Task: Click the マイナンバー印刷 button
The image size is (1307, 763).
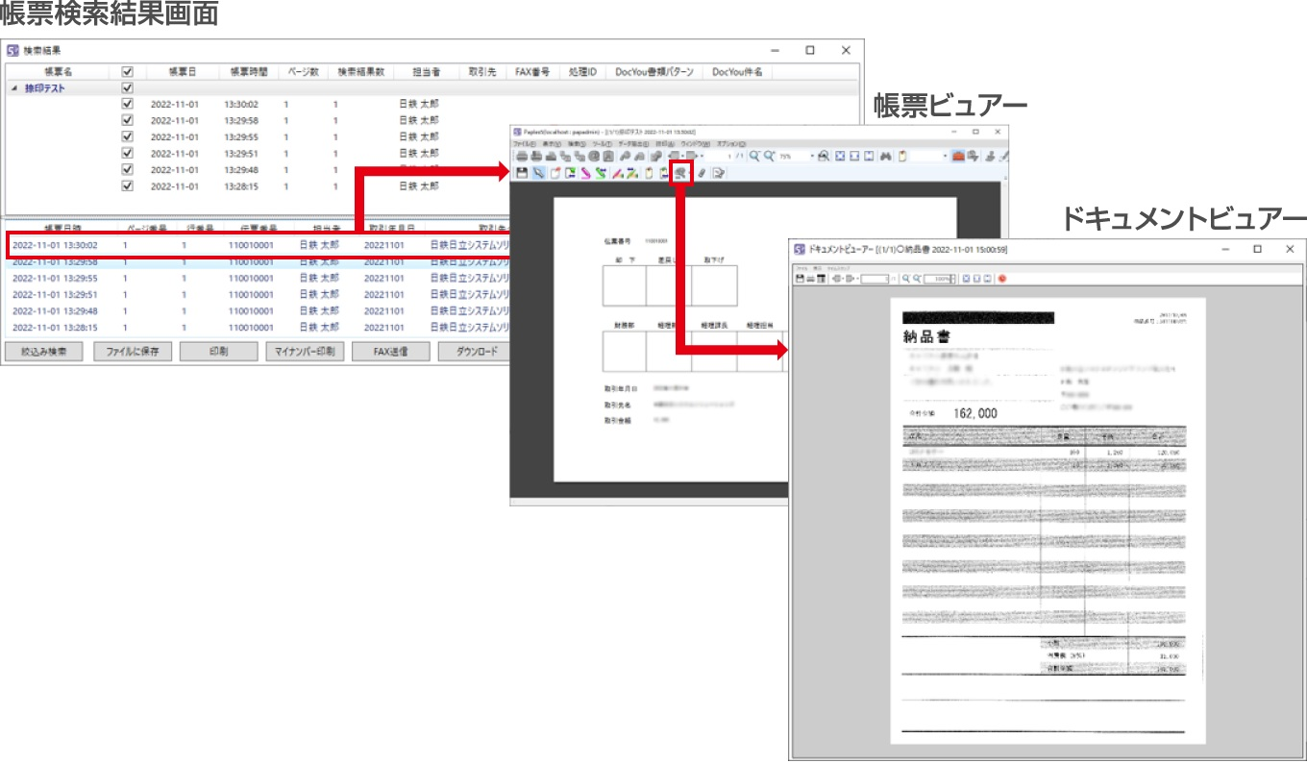Action: click(x=304, y=352)
